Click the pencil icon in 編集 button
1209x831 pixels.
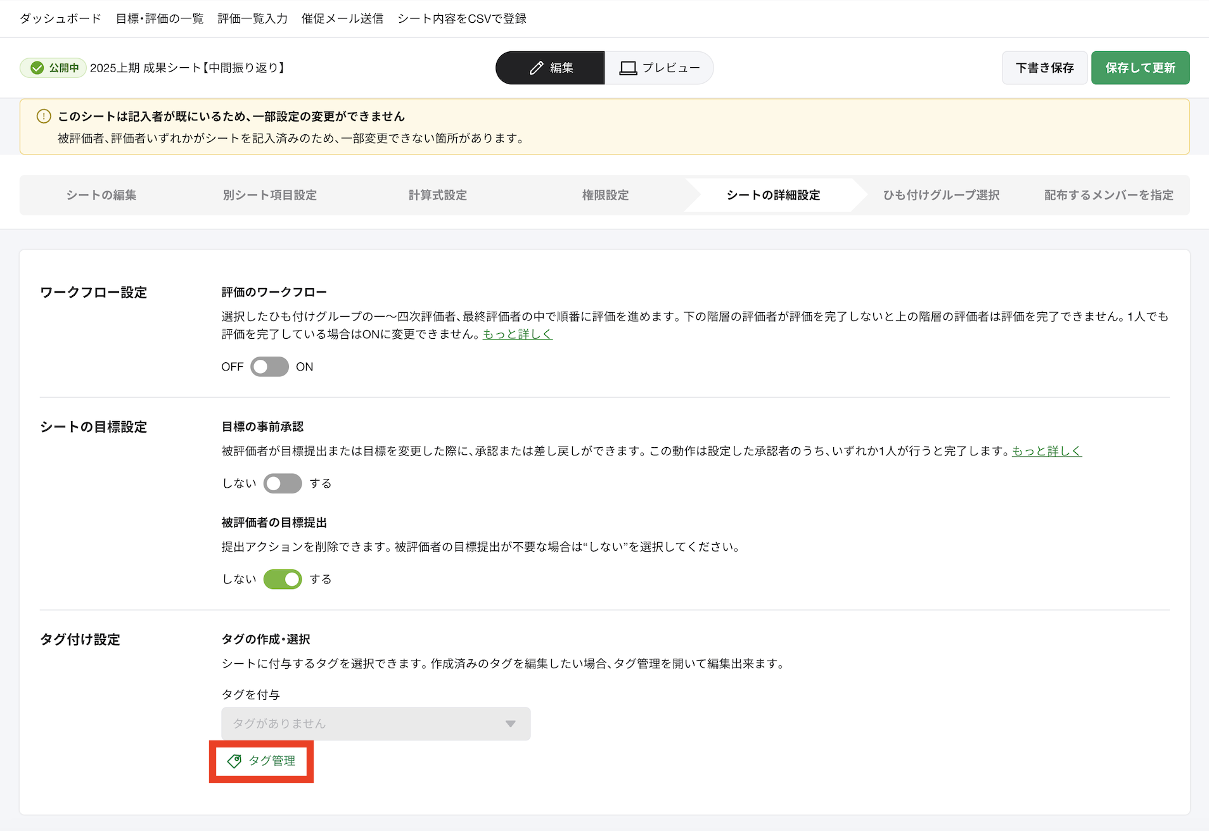(536, 68)
